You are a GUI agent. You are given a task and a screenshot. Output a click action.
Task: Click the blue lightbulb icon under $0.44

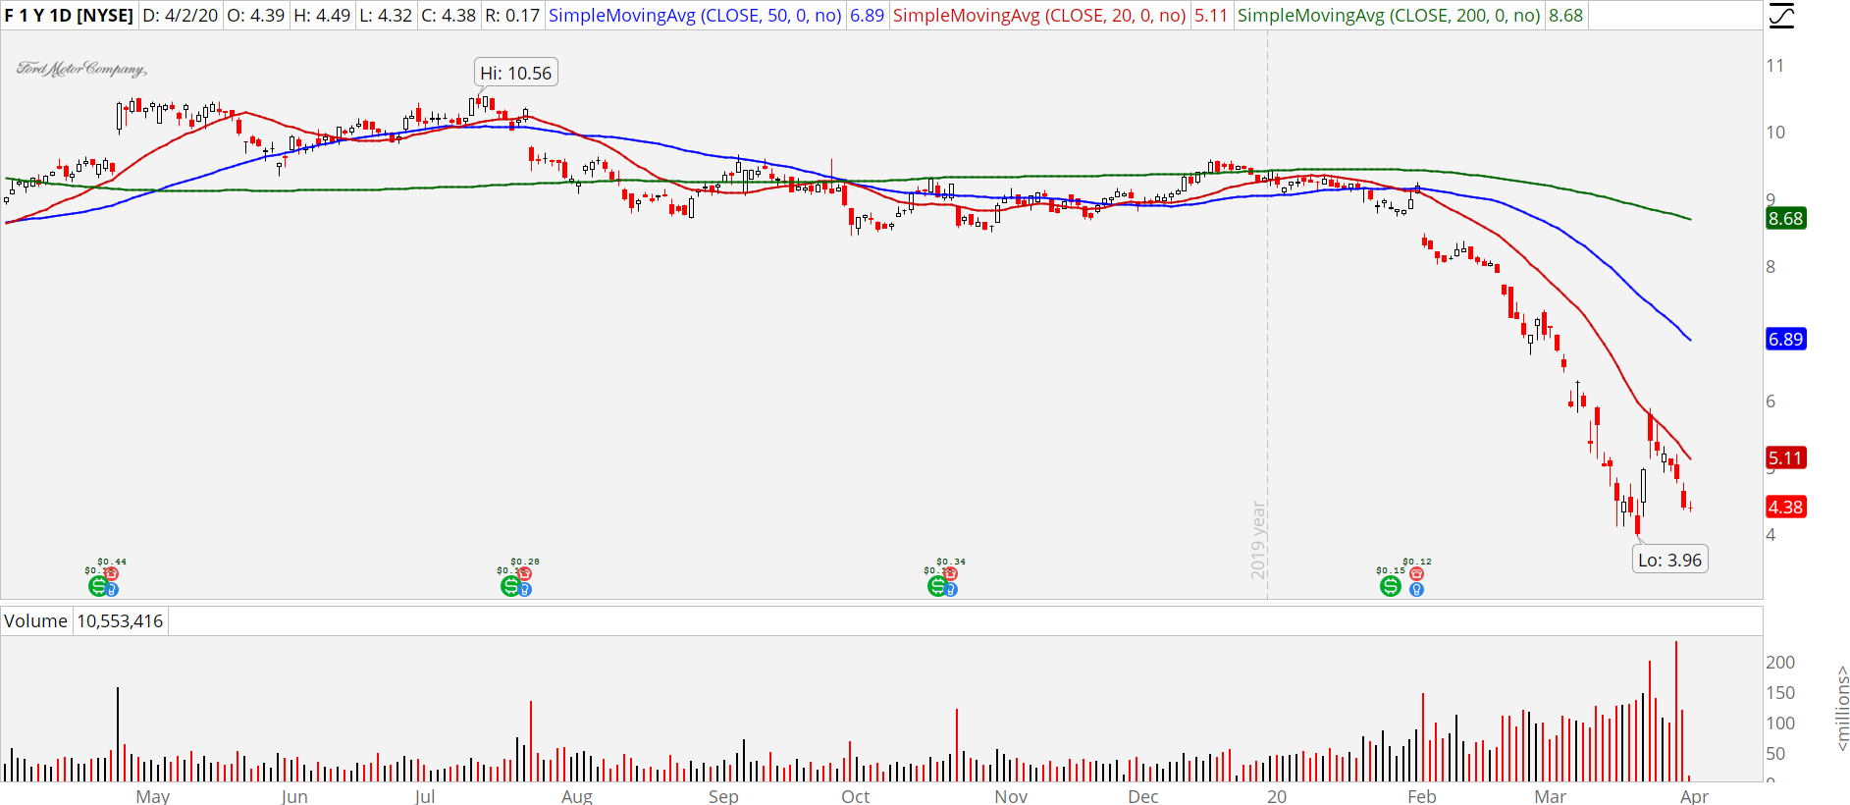pyautogui.click(x=112, y=589)
